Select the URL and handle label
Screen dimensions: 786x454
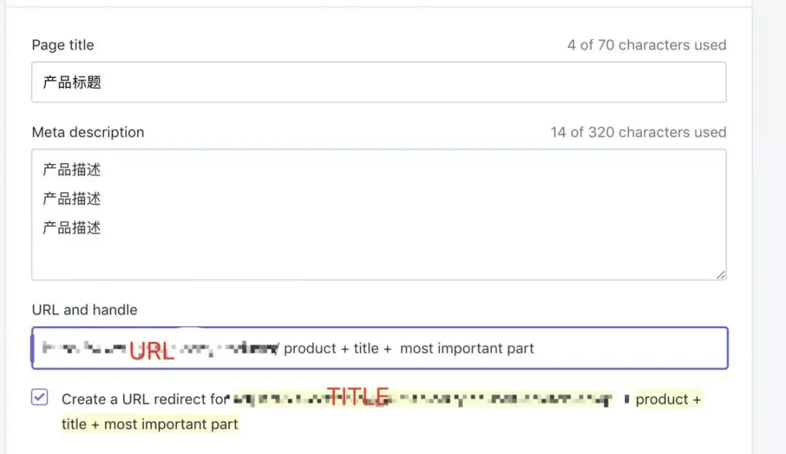click(84, 310)
